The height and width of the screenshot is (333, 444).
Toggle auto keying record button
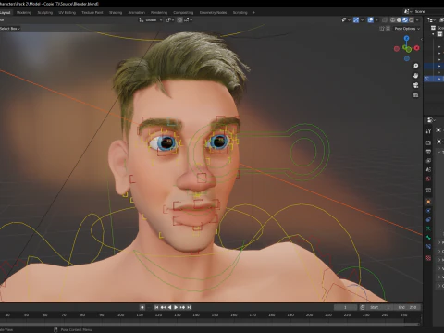[142, 307]
